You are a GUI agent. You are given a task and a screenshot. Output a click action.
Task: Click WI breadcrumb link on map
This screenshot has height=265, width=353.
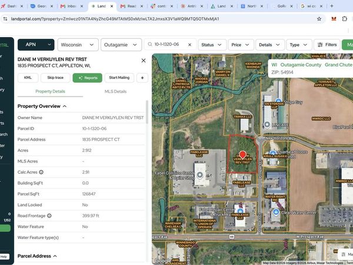[274, 65]
